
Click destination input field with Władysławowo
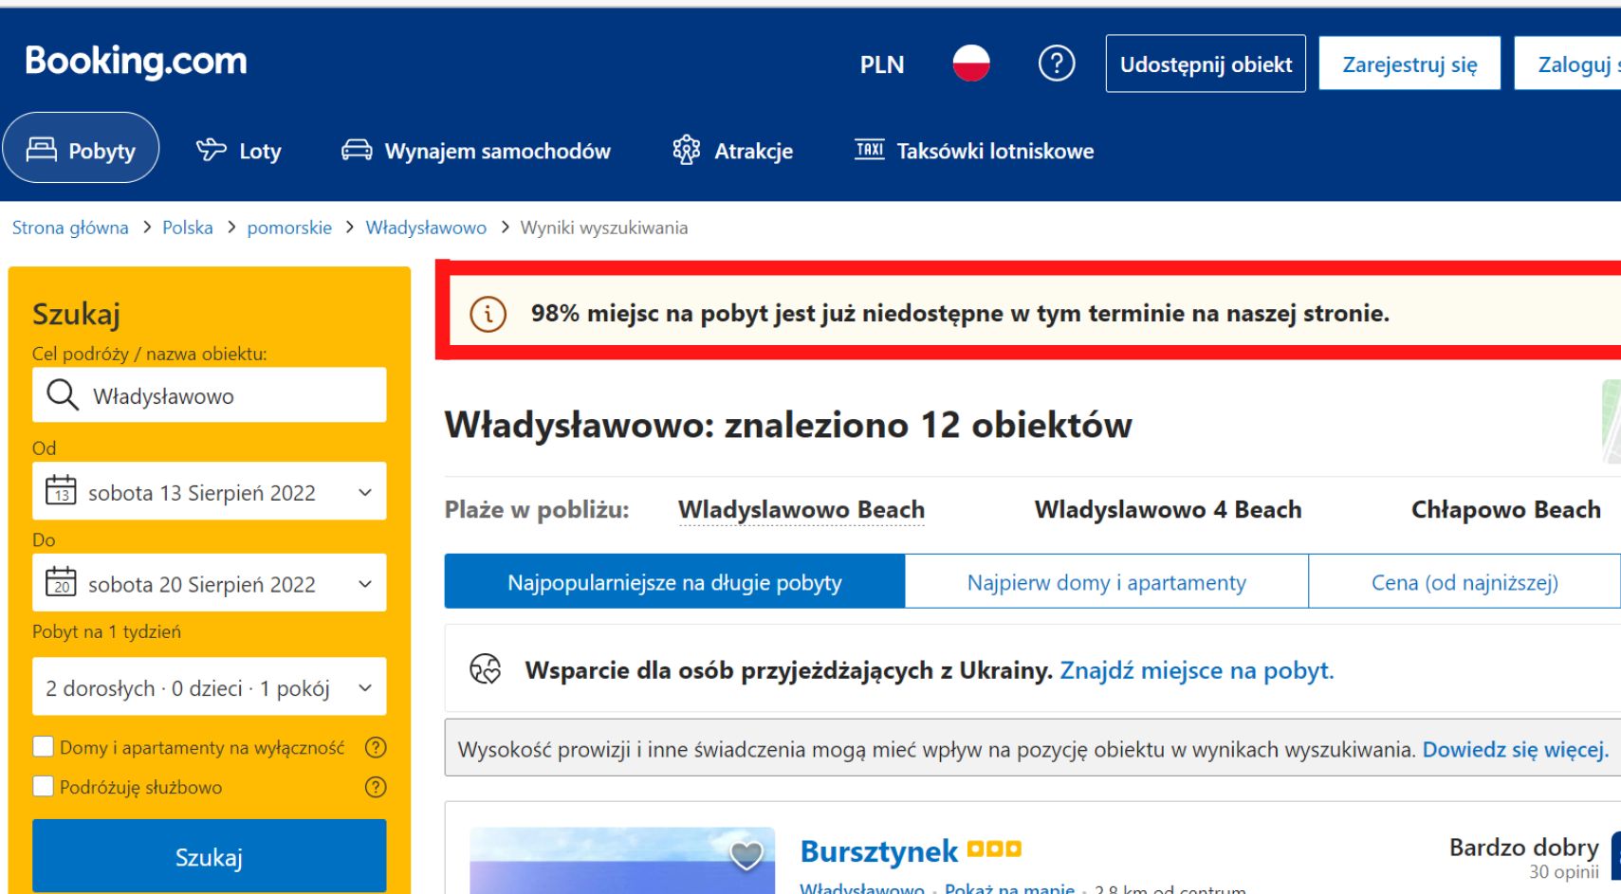click(x=210, y=394)
